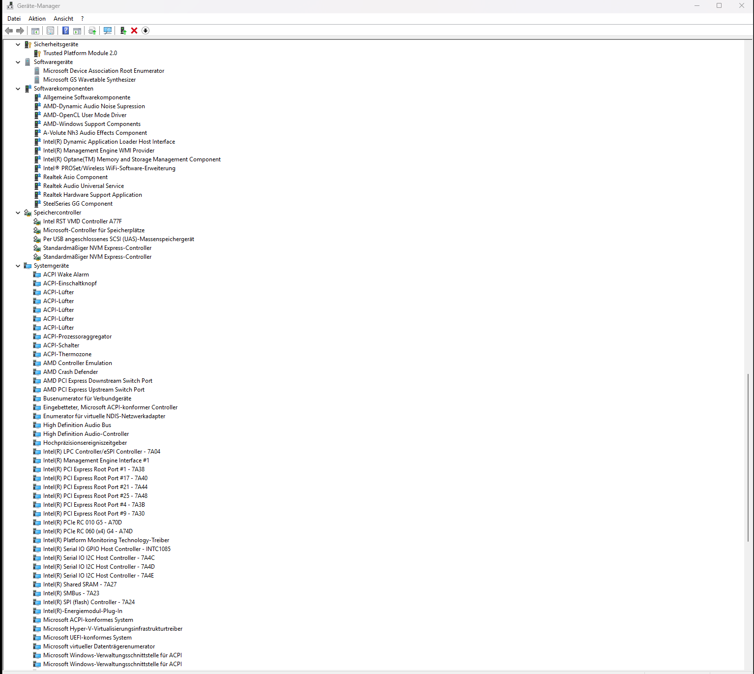Click the Systemgeräte category icon

pos(28,266)
